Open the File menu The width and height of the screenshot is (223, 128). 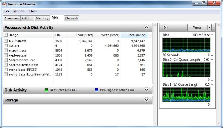point(7,11)
